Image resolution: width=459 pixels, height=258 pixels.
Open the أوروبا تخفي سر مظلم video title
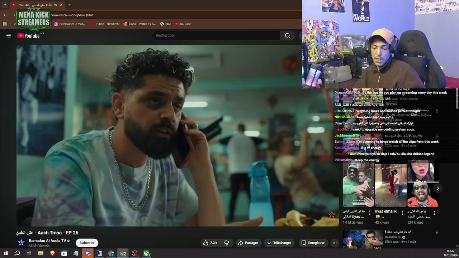point(398,232)
